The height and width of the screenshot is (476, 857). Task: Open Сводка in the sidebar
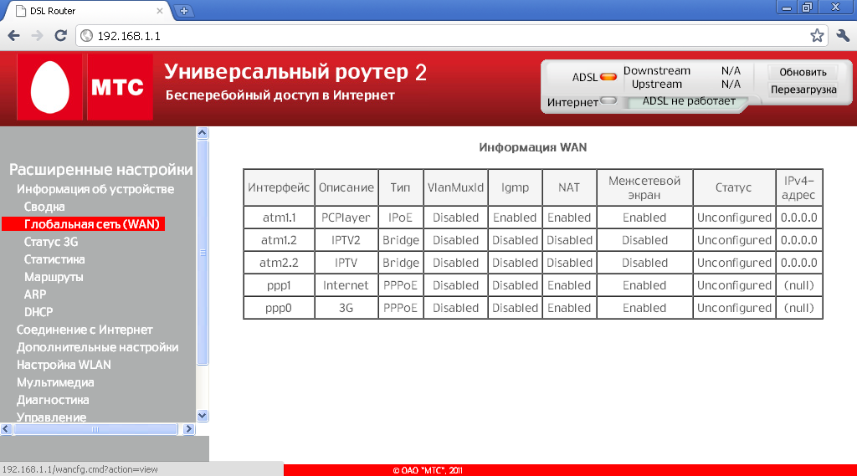(x=44, y=207)
